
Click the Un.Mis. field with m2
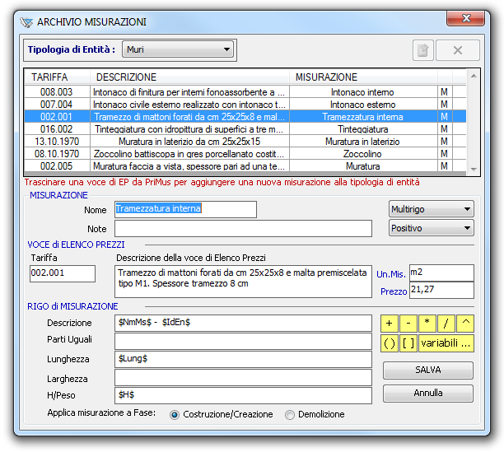click(441, 273)
